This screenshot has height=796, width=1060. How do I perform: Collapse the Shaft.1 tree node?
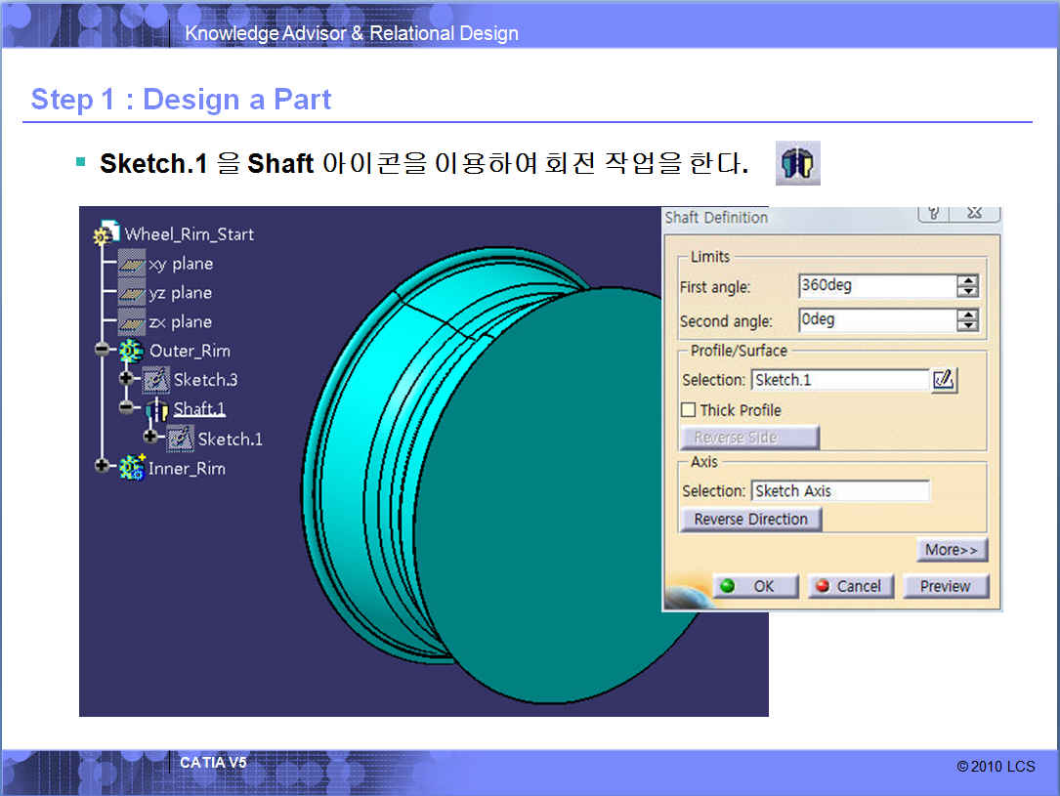pos(126,407)
